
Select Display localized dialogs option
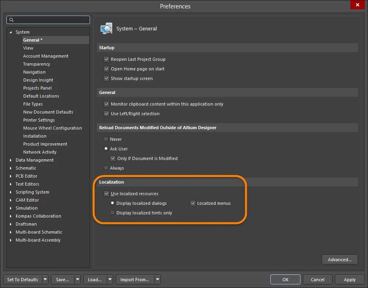coord(112,203)
